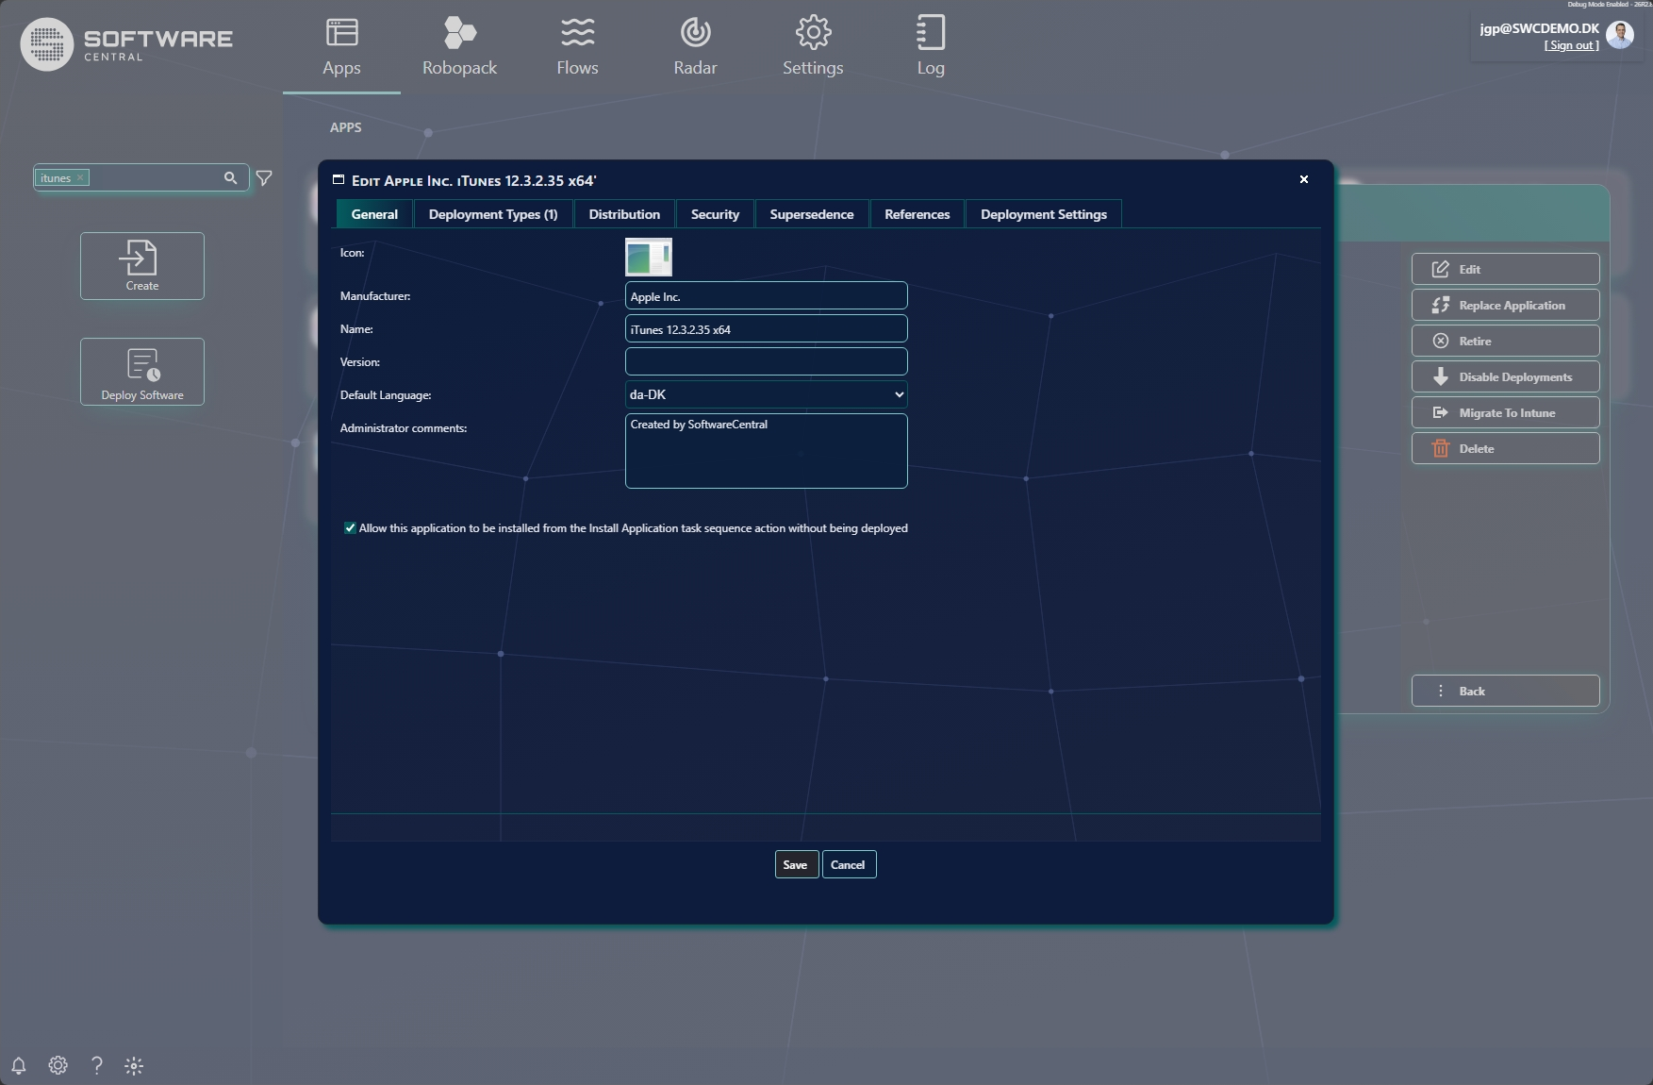The image size is (1653, 1085).
Task: Switch to the References tab
Action: [917, 214]
